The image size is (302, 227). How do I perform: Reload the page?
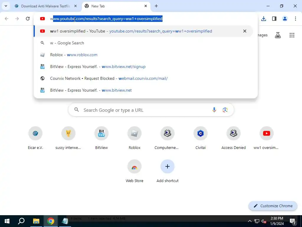28,19
